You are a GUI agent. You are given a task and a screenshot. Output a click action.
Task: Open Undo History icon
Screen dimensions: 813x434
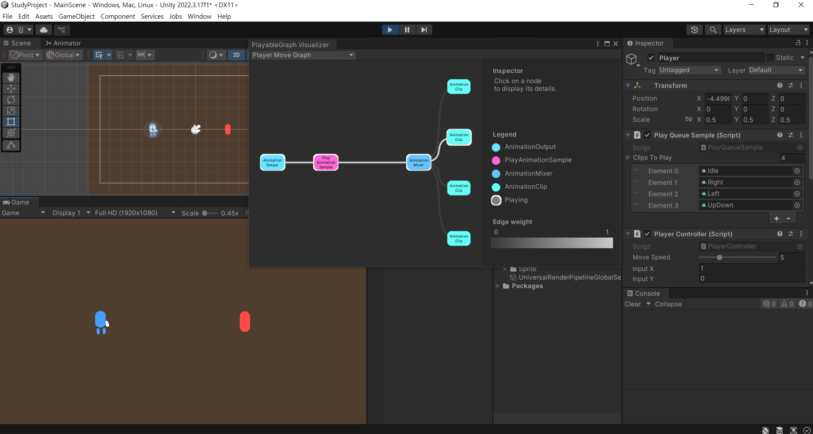click(695, 30)
